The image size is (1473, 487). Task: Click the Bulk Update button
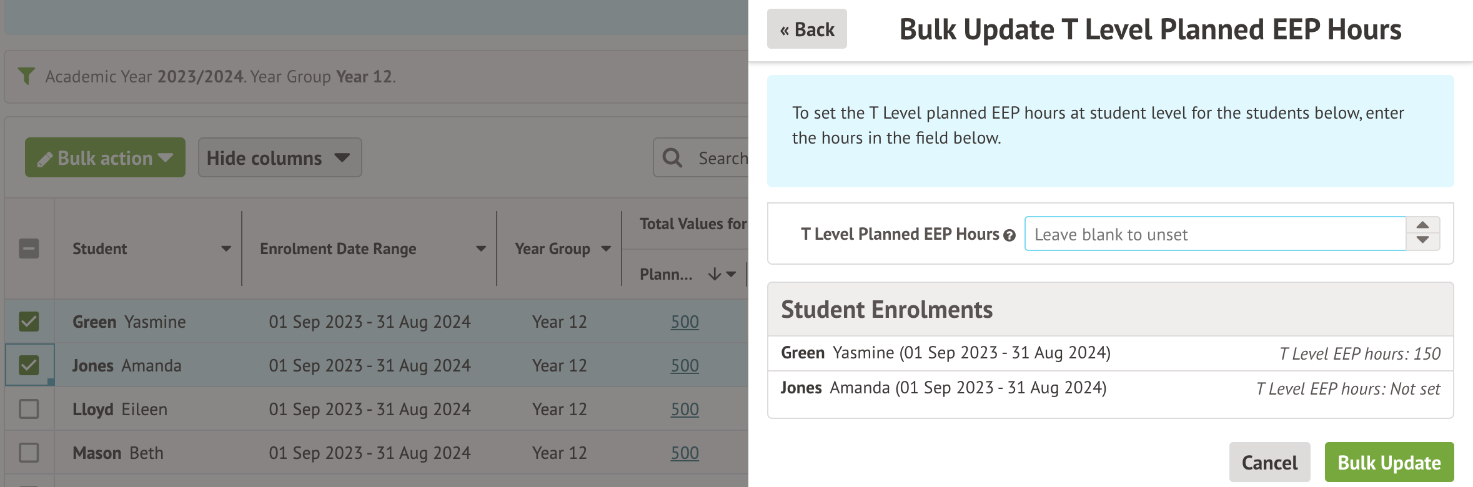click(1388, 462)
